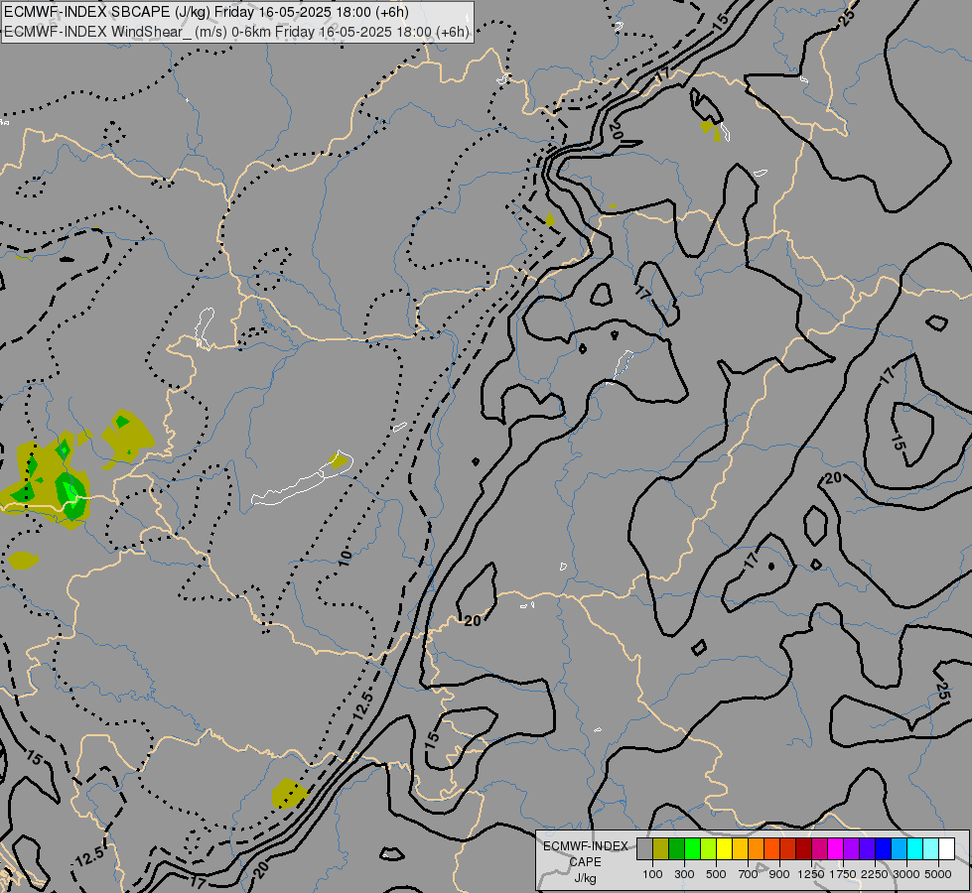The height and width of the screenshot is (893, 972).
Task: Select the white swatch in the CAPE legend
Action: pyautogui.click(x=946, y=848)
